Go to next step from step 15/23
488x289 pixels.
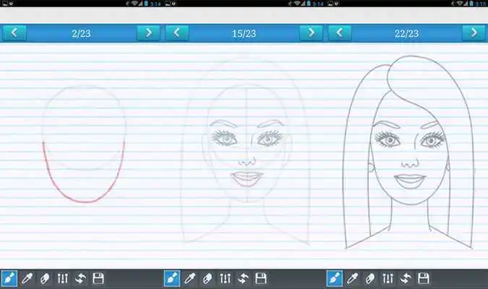point(311,33)
